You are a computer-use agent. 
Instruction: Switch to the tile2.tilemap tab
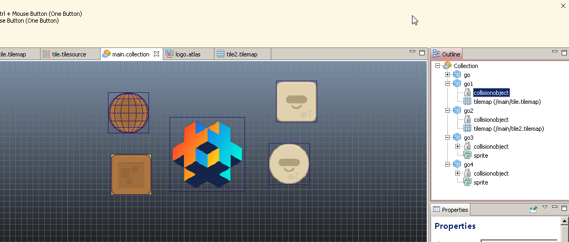click(x=242, y=54)
